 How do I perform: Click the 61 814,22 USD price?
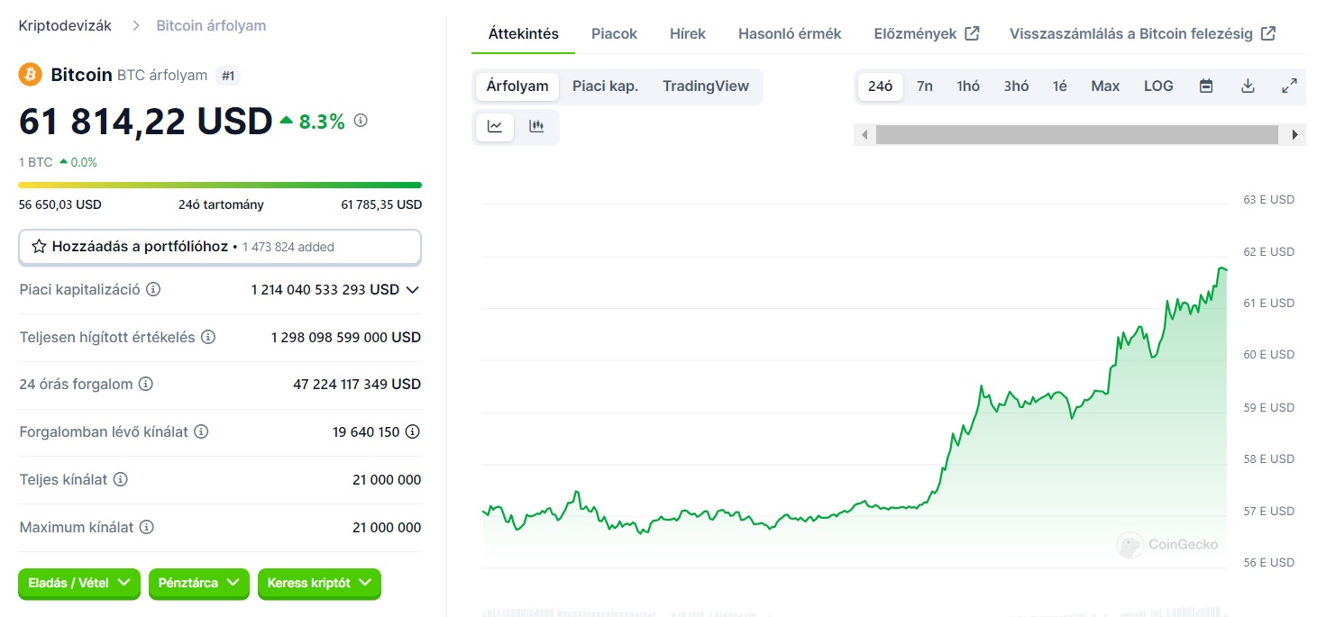[x=146, y=122]
